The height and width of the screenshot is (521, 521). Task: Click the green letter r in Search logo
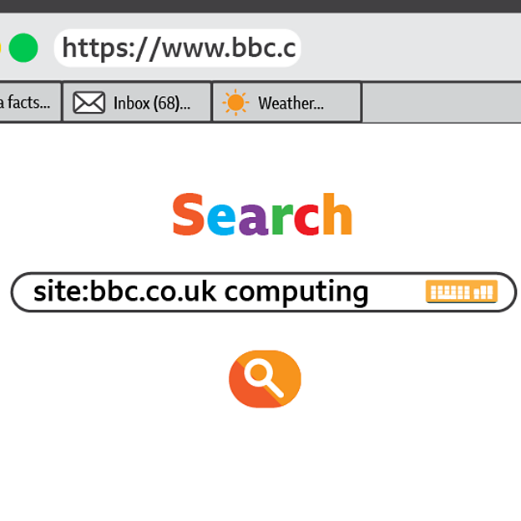[x=282, y=220]
